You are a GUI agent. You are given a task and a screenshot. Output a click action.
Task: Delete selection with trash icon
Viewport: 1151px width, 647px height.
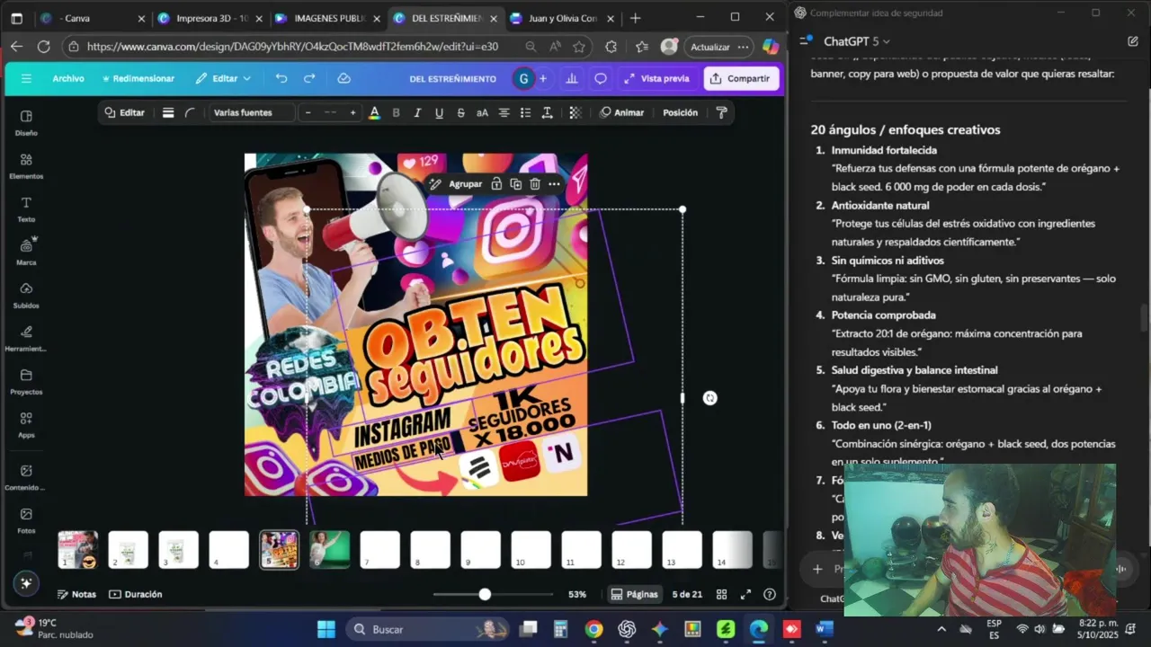coord(535,184)
